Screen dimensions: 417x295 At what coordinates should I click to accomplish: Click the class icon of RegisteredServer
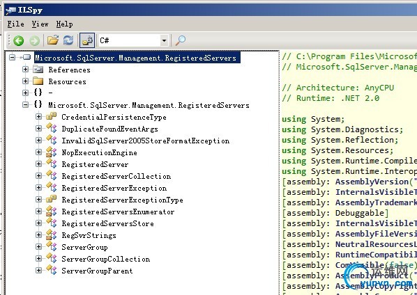pyautogui.click(x=52, y=164)
